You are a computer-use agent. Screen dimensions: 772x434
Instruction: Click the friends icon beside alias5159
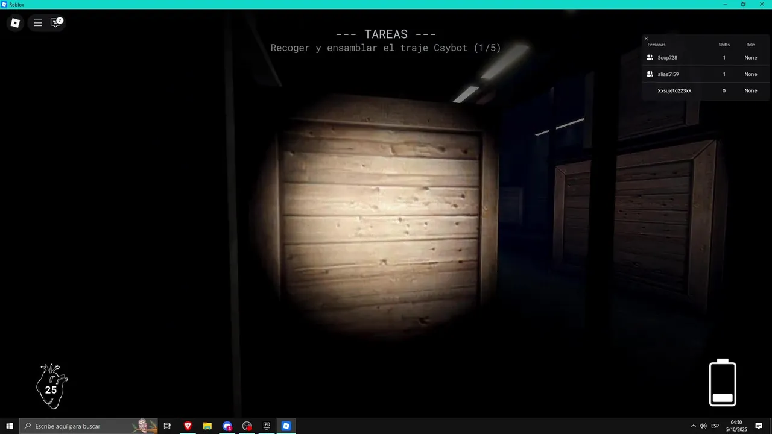pos(650,74)
